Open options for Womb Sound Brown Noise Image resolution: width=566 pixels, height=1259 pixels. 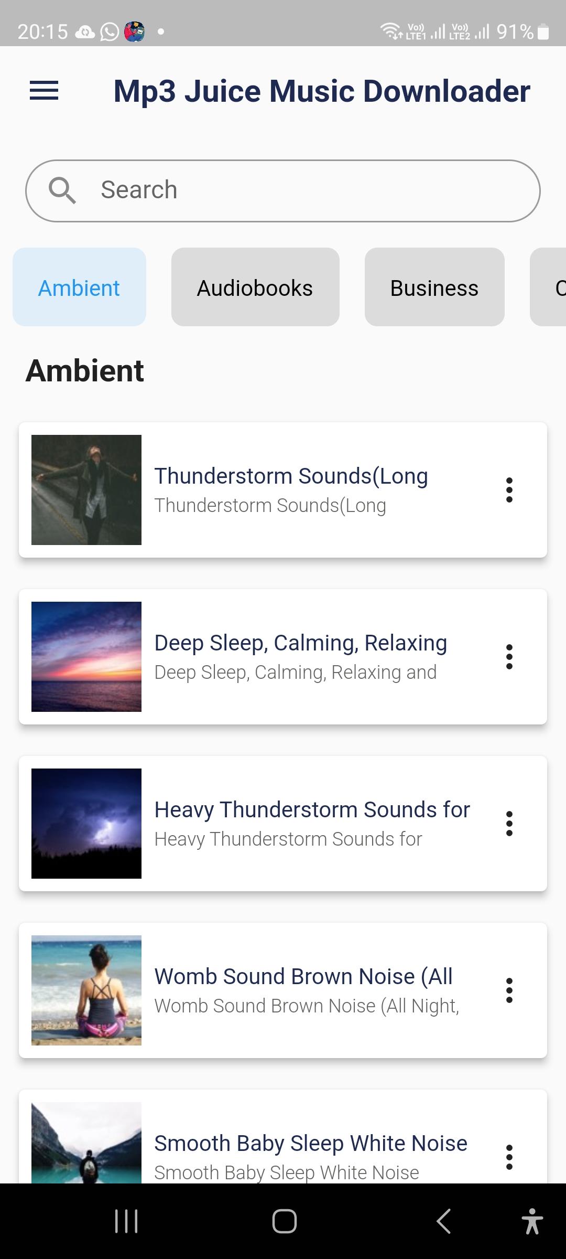point(509,990)
